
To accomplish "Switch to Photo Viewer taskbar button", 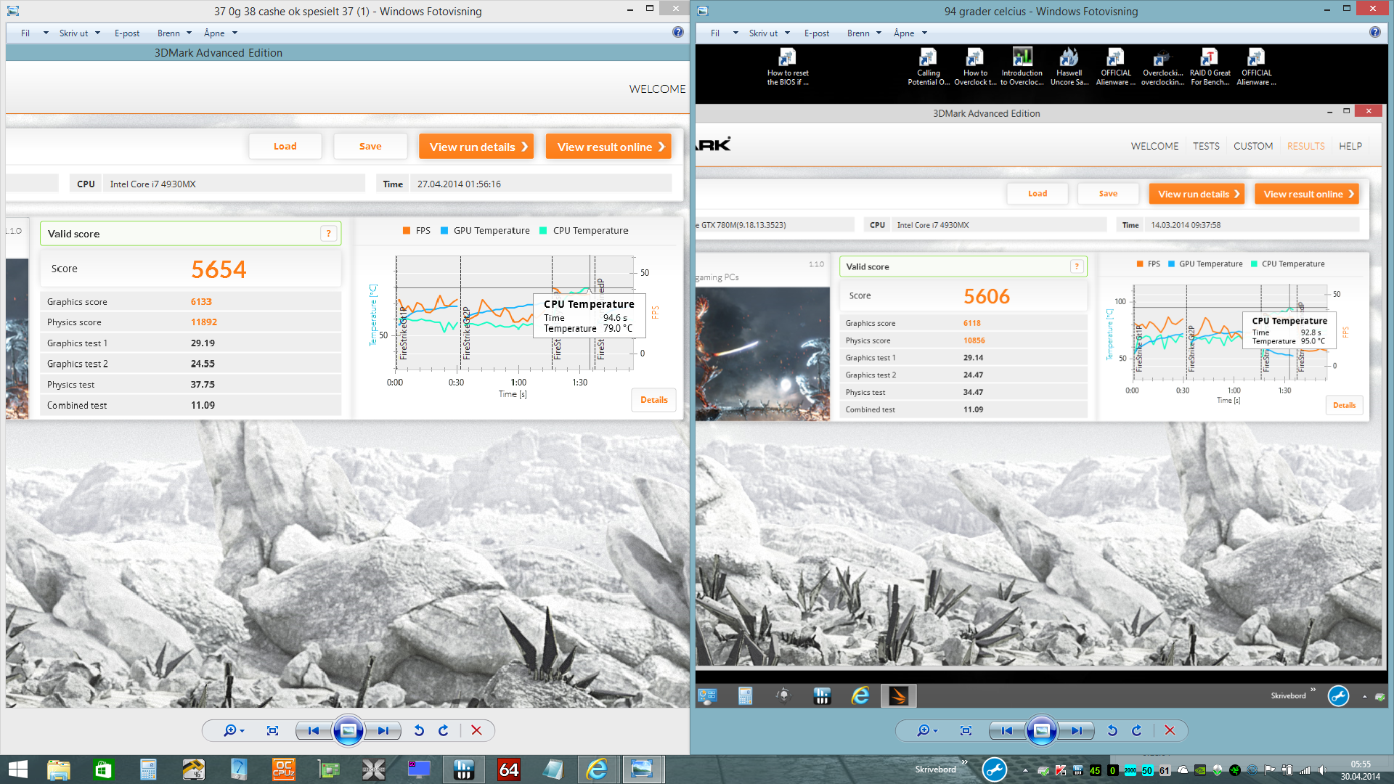I will pyautogui.click(x=642, y=769).
